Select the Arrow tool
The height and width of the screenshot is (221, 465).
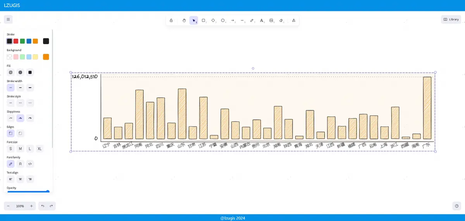(x=232, y=21)
